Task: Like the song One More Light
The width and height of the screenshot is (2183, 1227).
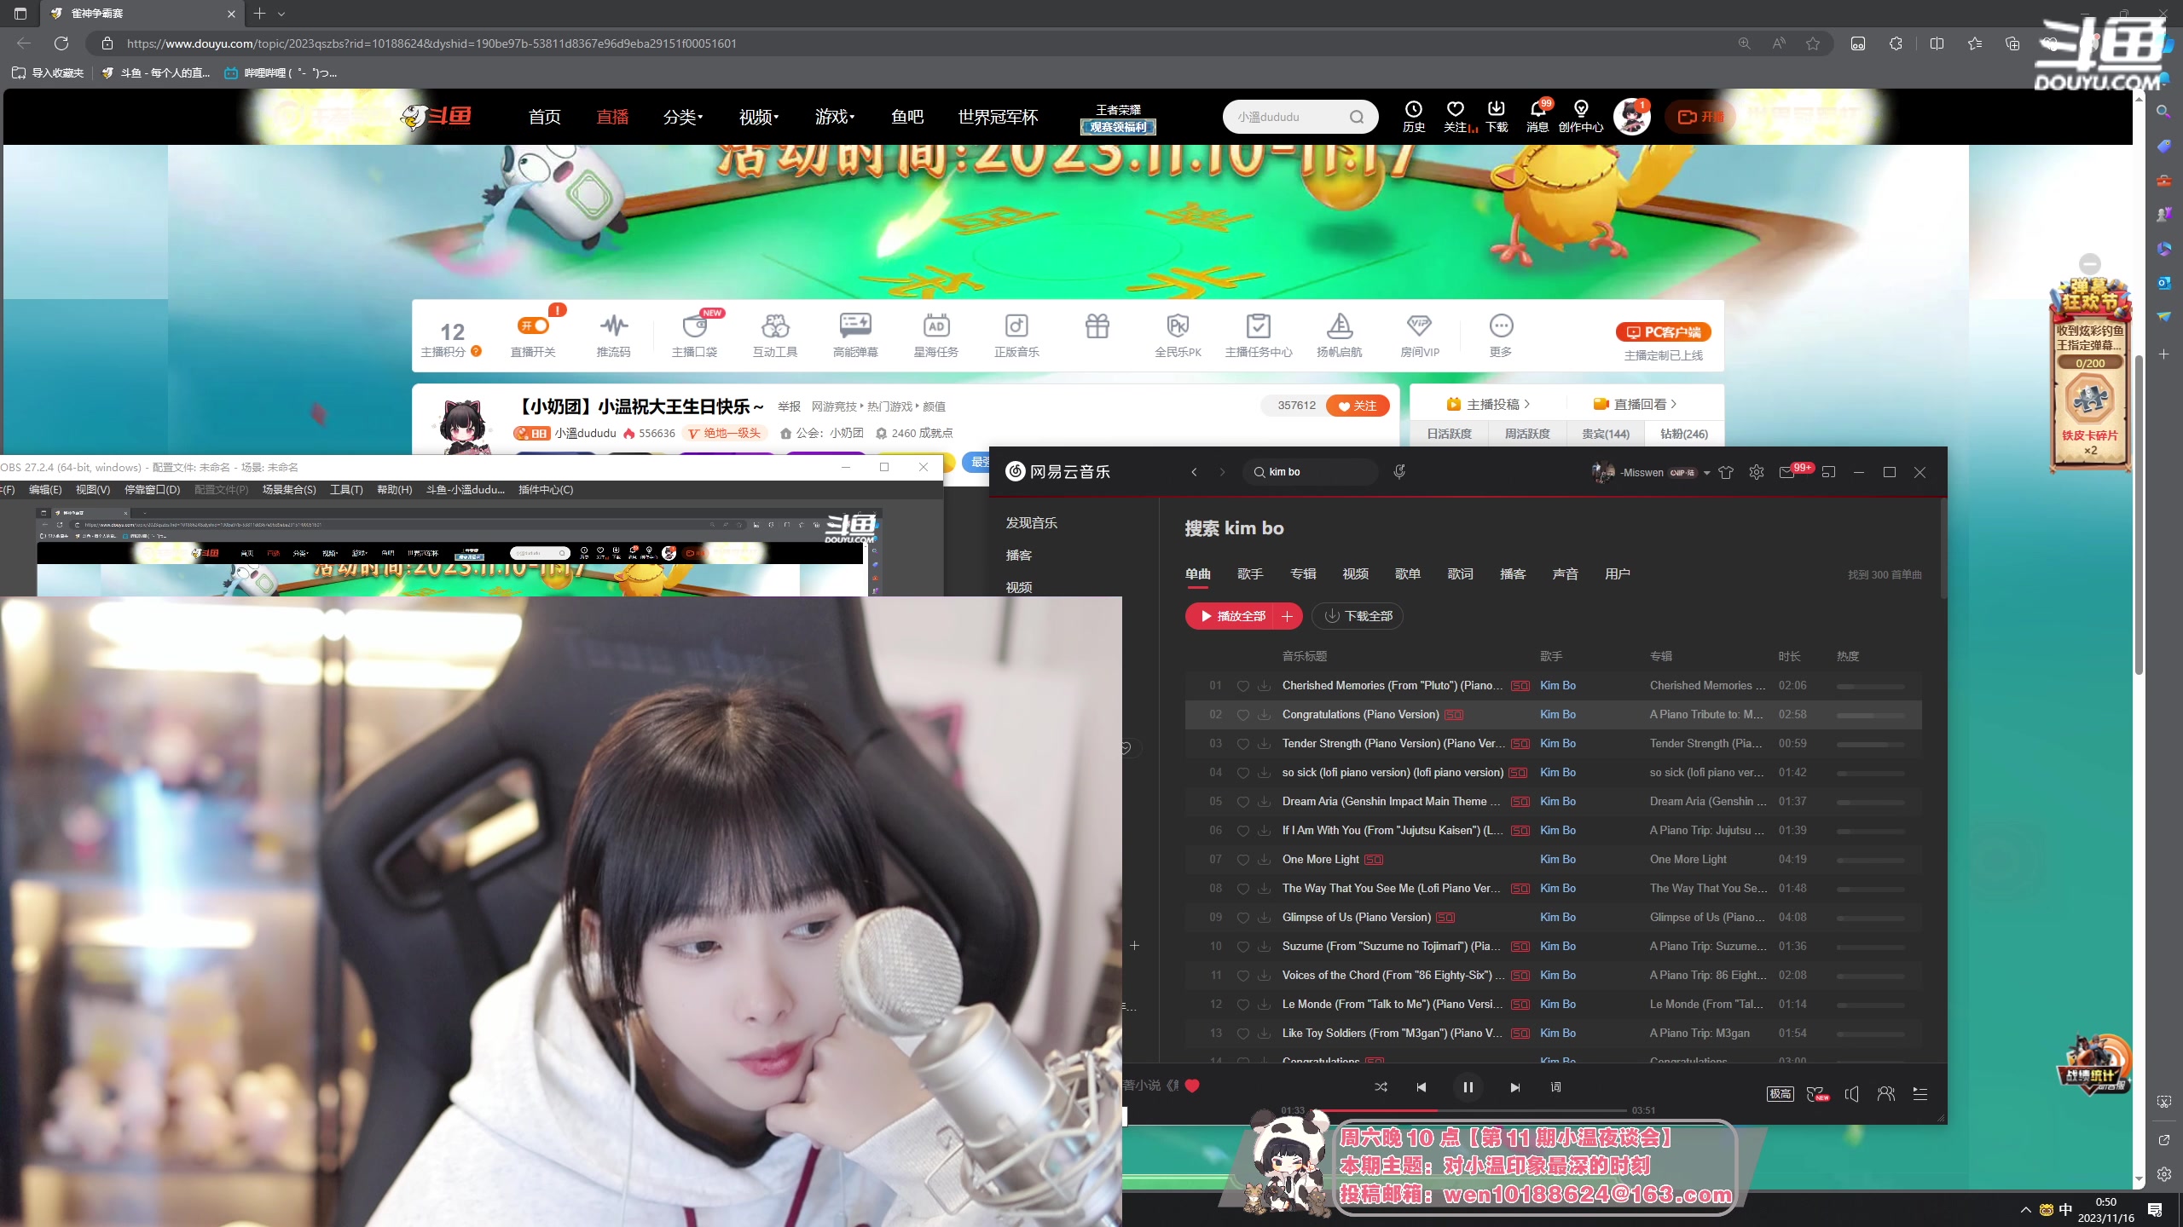Action: click(1243, 860)
